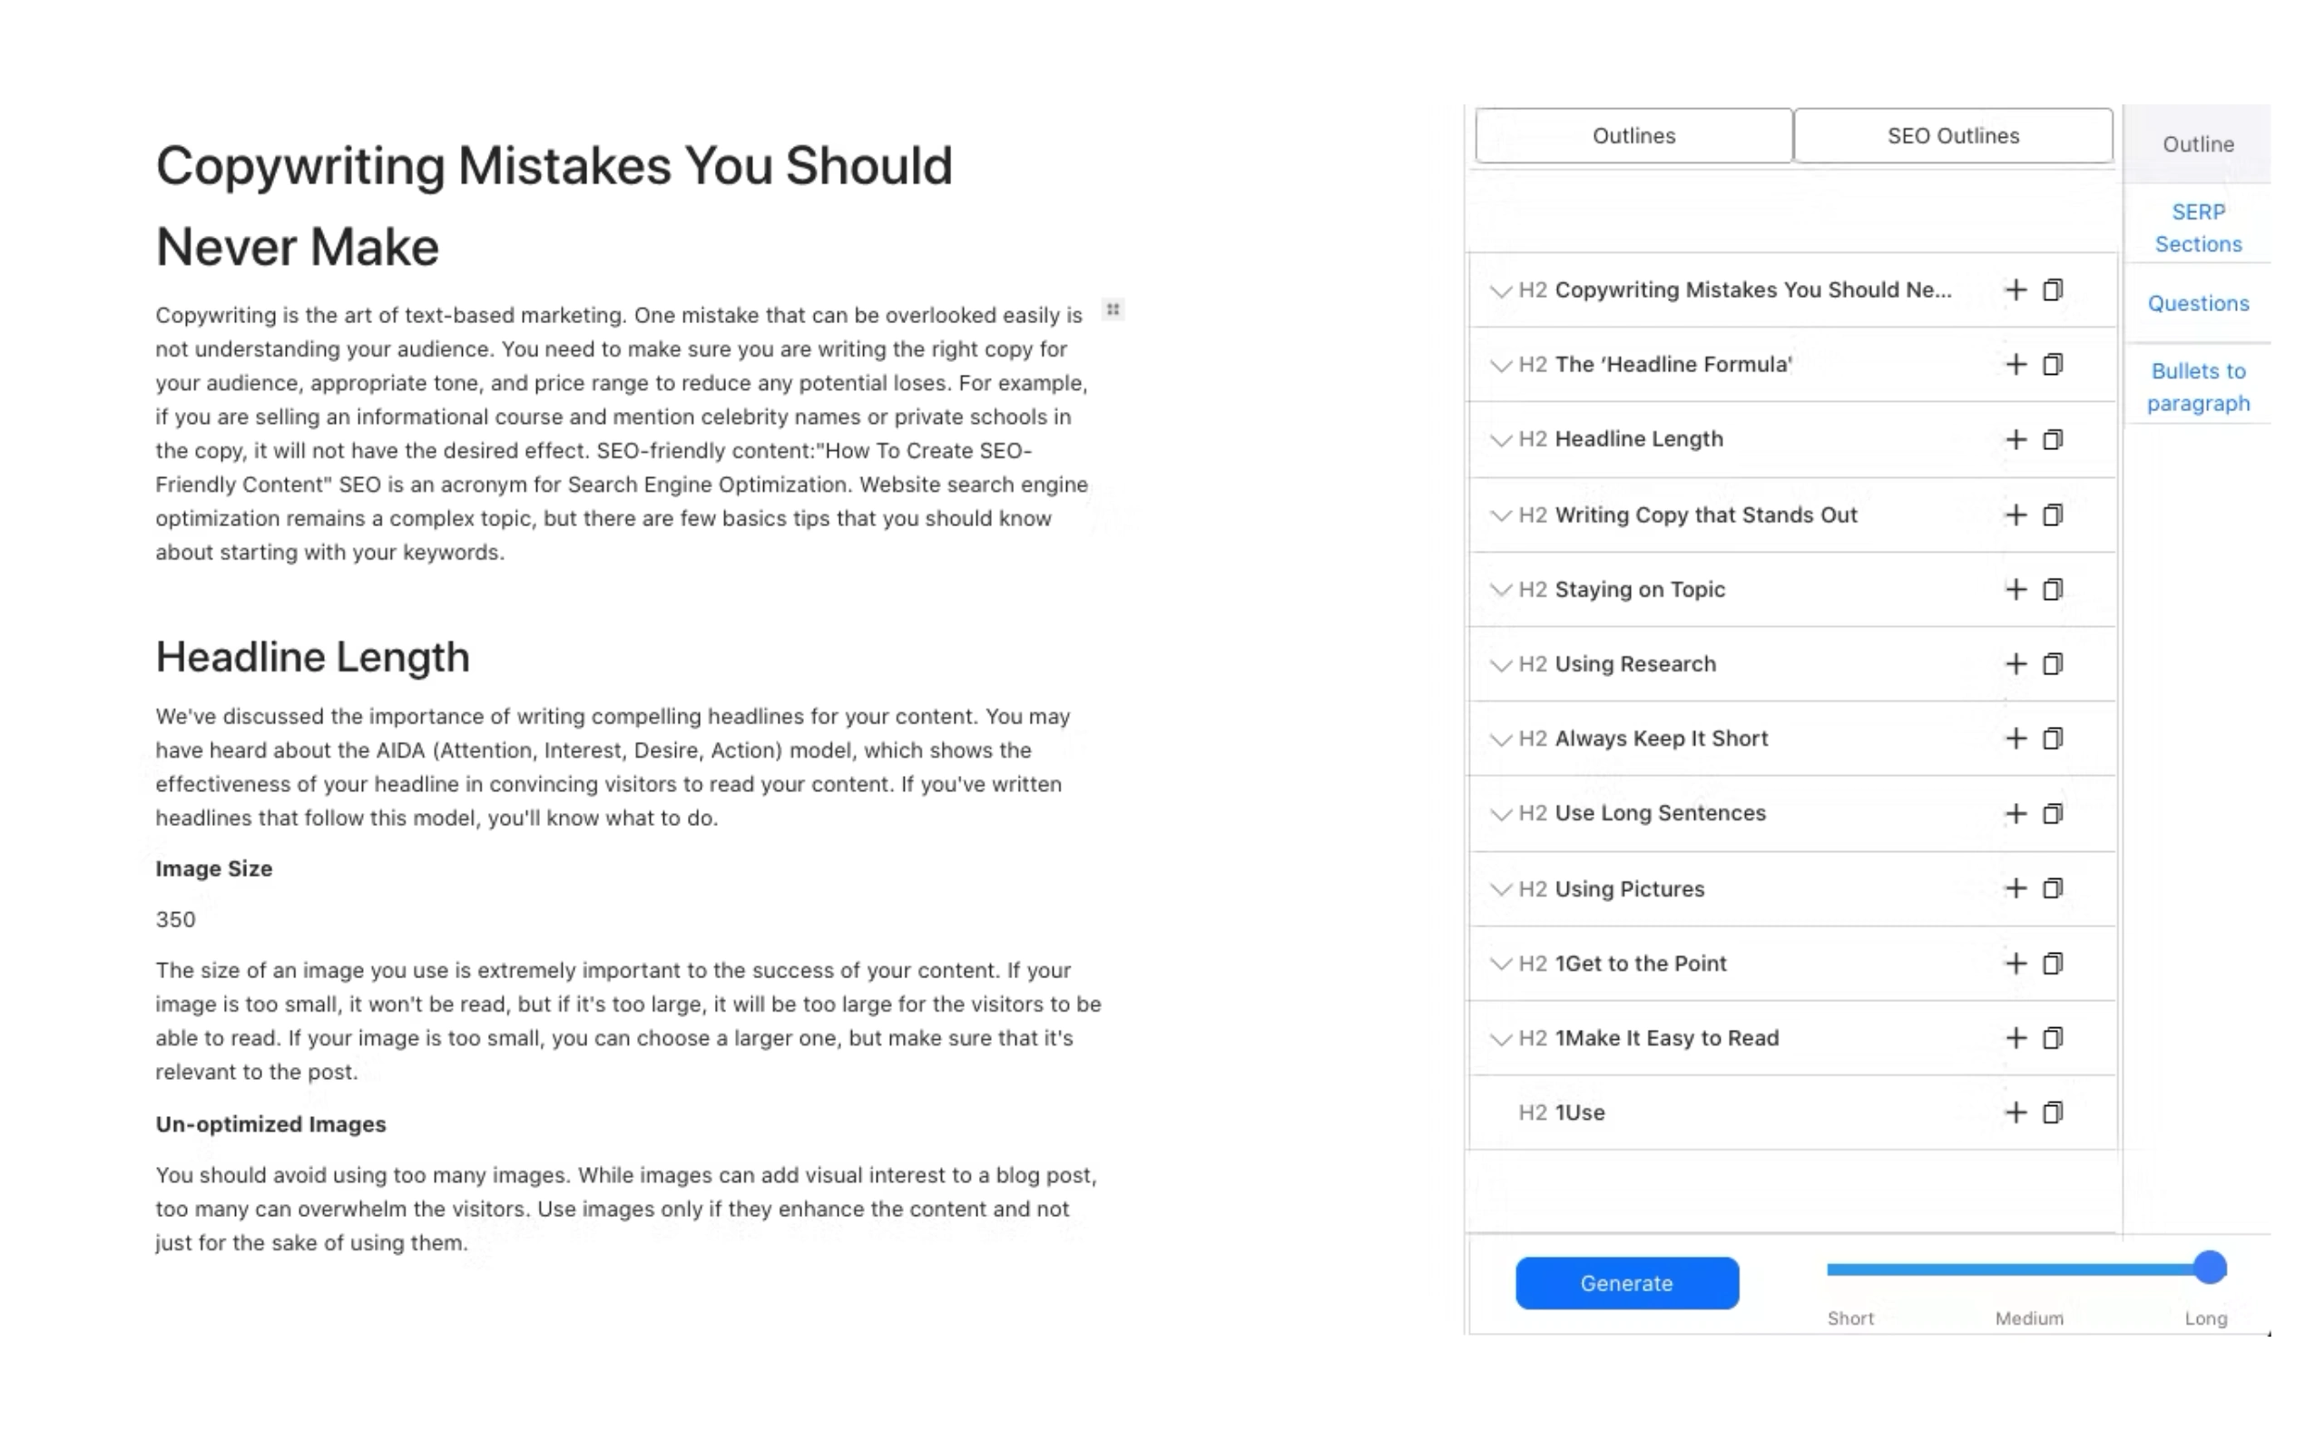The height and width of the screenshot is (1441, 2305).
Task: Add the '1Use' heading with plus
Action: click(x=2015, y=1113)
